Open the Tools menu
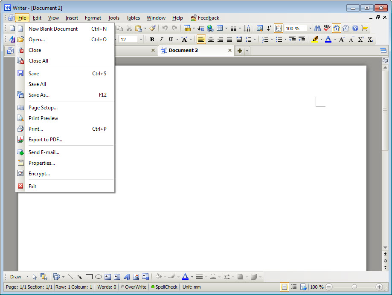The width and height of the screenshot is (392, 295). click(x=113, y=18)
